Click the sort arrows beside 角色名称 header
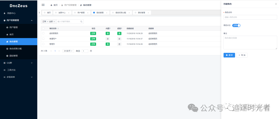Viewport: 279px width, 119px height. click(58, 28)
